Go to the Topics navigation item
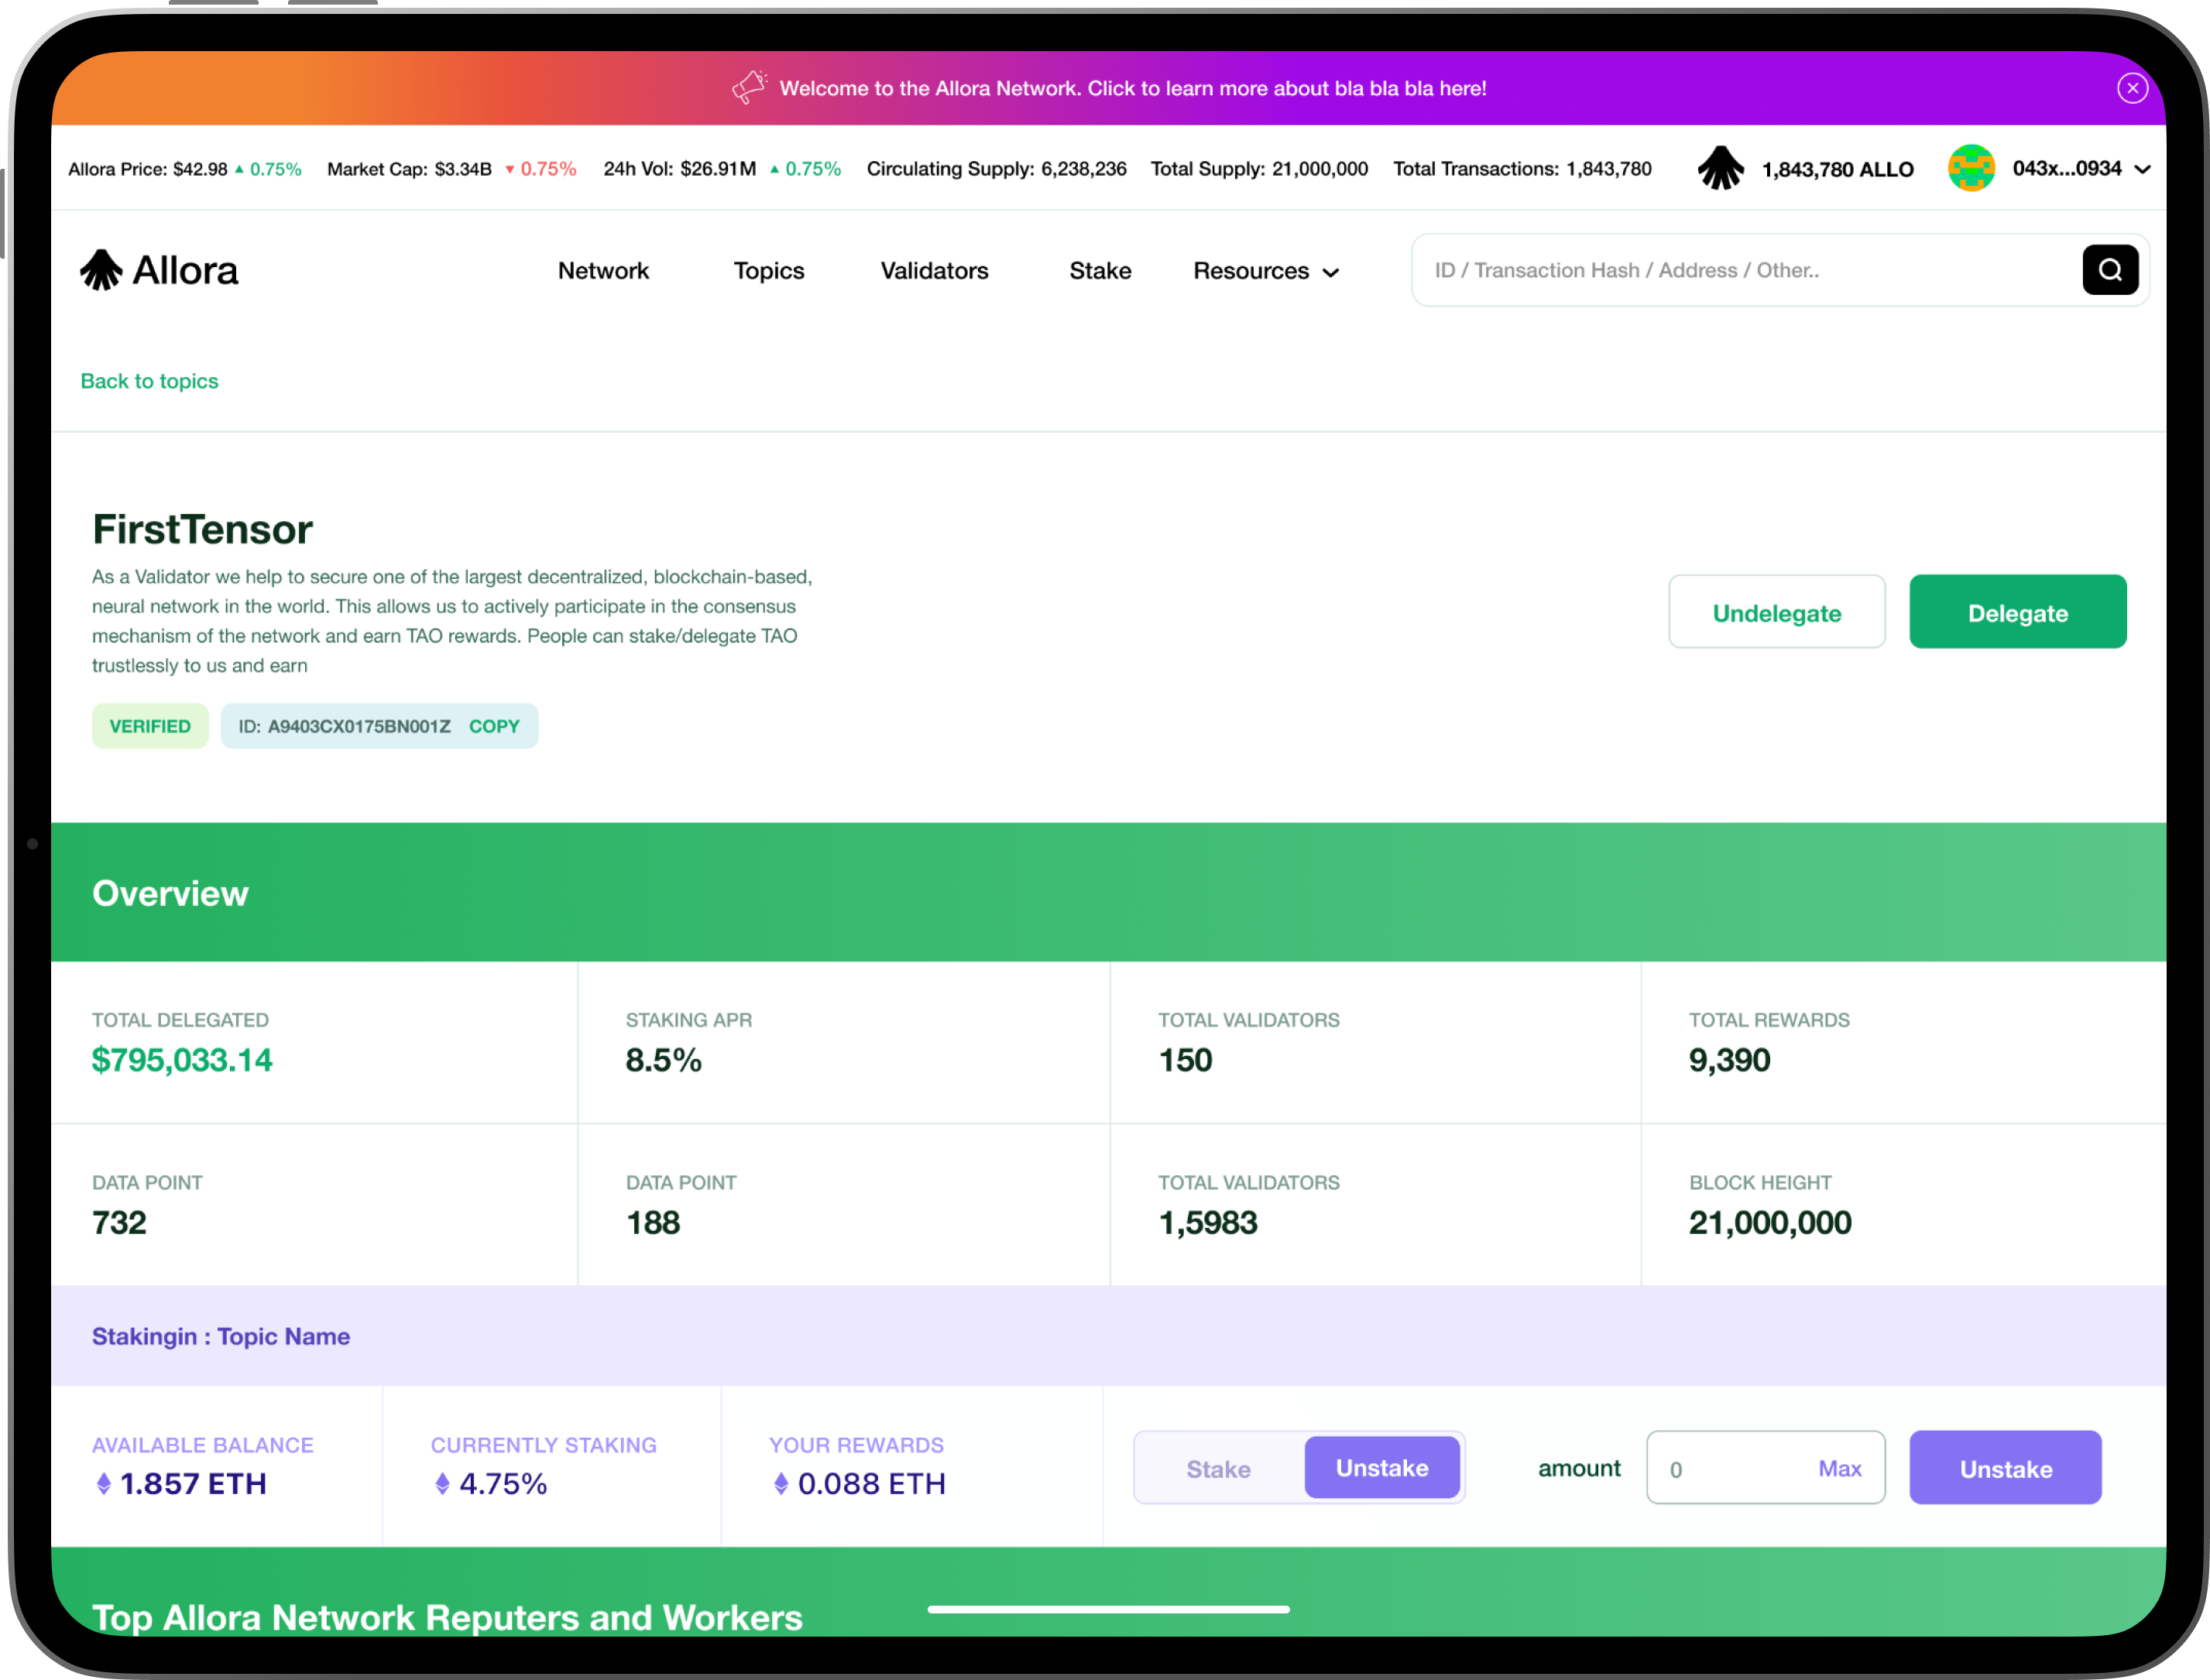2210x1680 pixels. tap(768, 271)
